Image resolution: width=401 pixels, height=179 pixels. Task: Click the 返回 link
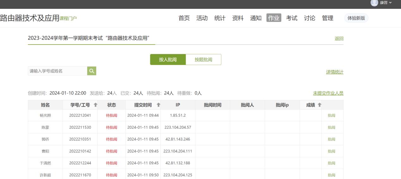(339, 39)
